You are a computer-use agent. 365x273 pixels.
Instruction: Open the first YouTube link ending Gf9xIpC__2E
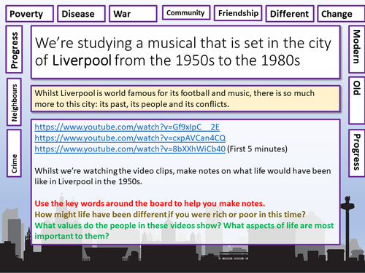pos(127,127)
